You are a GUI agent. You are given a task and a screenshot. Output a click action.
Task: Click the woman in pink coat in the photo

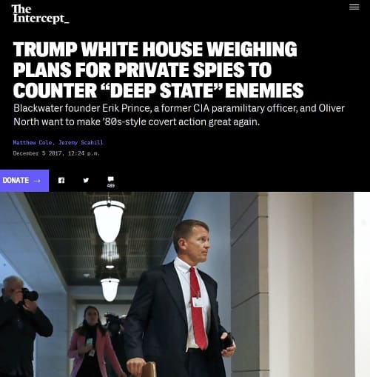pos(92,342)
